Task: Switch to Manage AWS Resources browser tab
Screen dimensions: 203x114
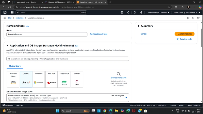Action: tap(60, 2)
